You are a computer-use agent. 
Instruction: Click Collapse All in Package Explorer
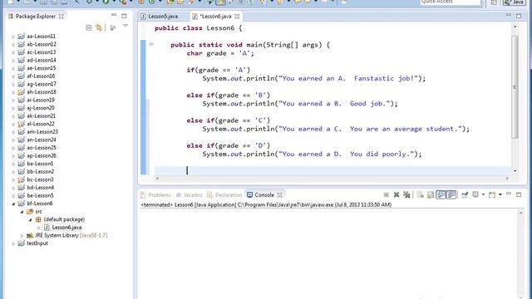[x=89, y=27]
